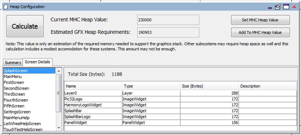Viewport: 301px width, 135px height.
Task: Close the Heap Configuration window
Action: pyautogui.click(x=294, y=7)
